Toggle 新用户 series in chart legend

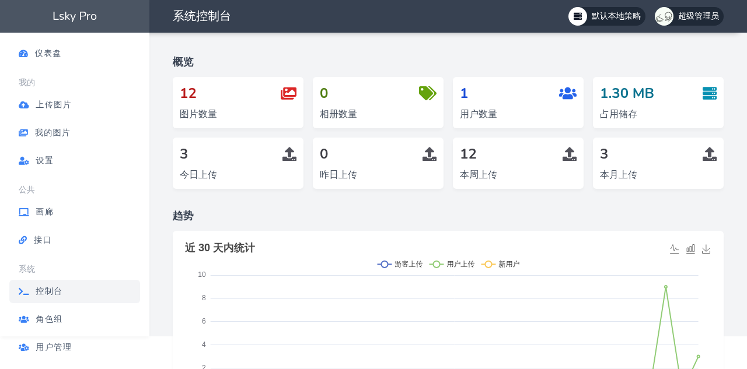click(x=500, y=264)
